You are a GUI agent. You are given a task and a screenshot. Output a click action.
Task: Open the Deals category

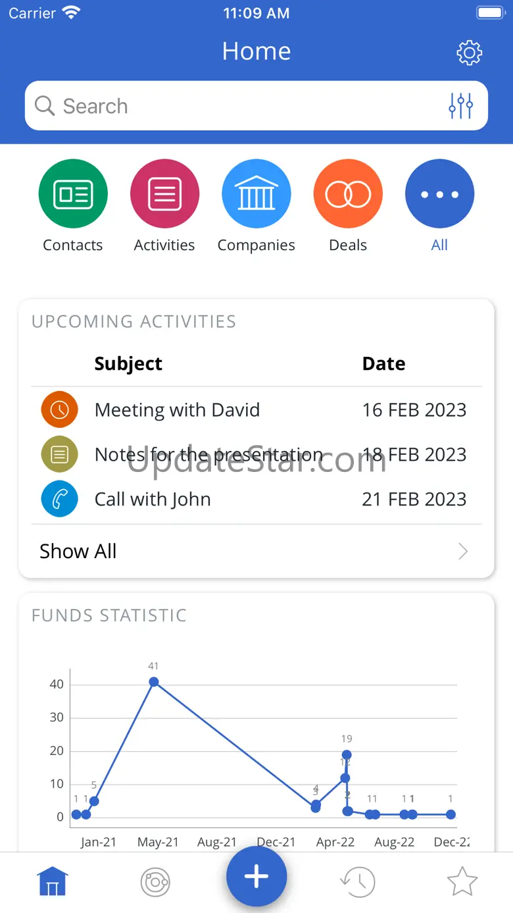coord(348,194)
